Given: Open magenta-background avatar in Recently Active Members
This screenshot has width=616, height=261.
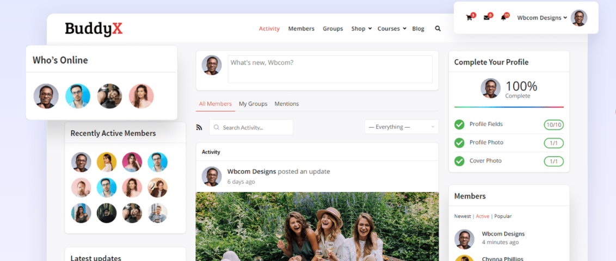Looking at the screenshot, I should (132, 162).
